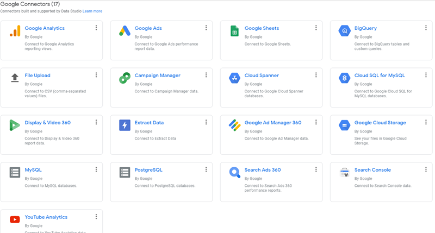
Task: Click the red YouTube Analytics icon
Action: point(15,219)
